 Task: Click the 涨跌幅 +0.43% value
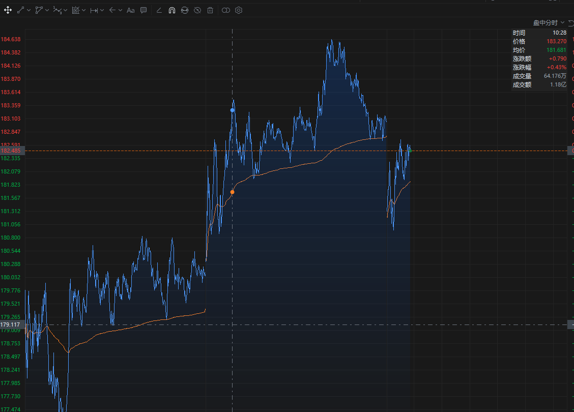[x=556, y=67]
